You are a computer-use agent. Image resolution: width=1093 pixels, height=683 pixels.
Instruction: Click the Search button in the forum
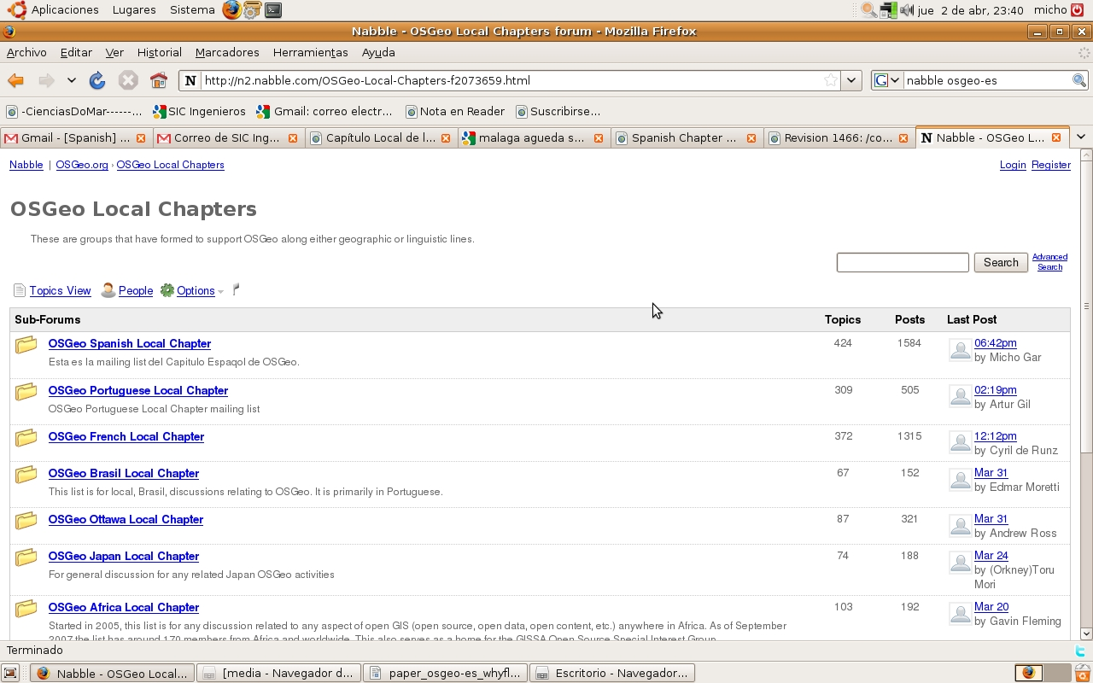(1000, 263)
